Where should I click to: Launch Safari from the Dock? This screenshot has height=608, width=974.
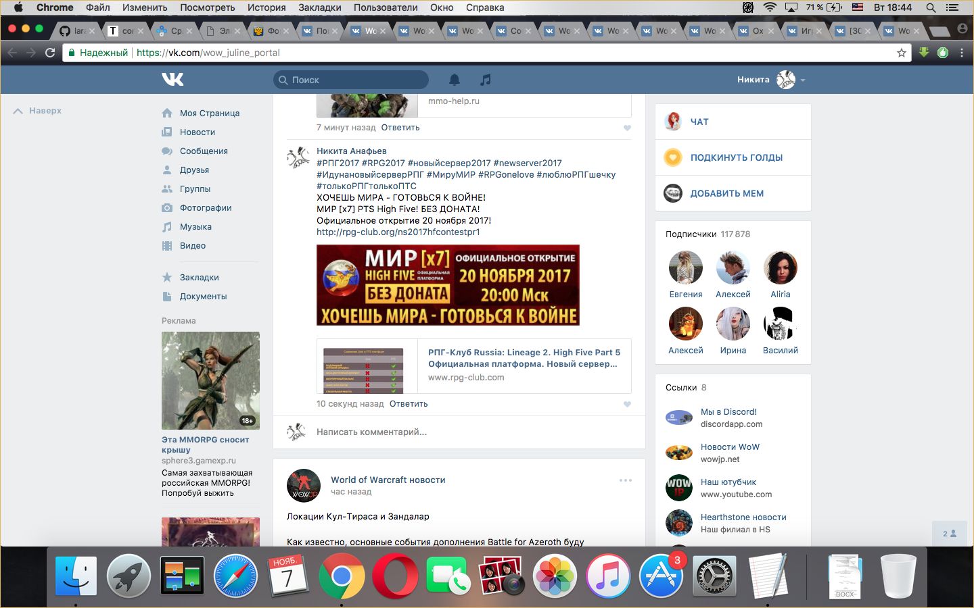pos(235,576)
